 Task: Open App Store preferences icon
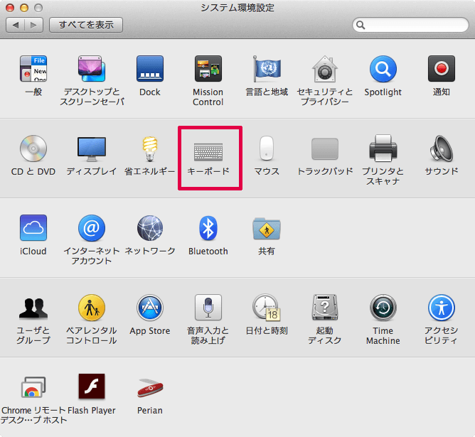150,308
